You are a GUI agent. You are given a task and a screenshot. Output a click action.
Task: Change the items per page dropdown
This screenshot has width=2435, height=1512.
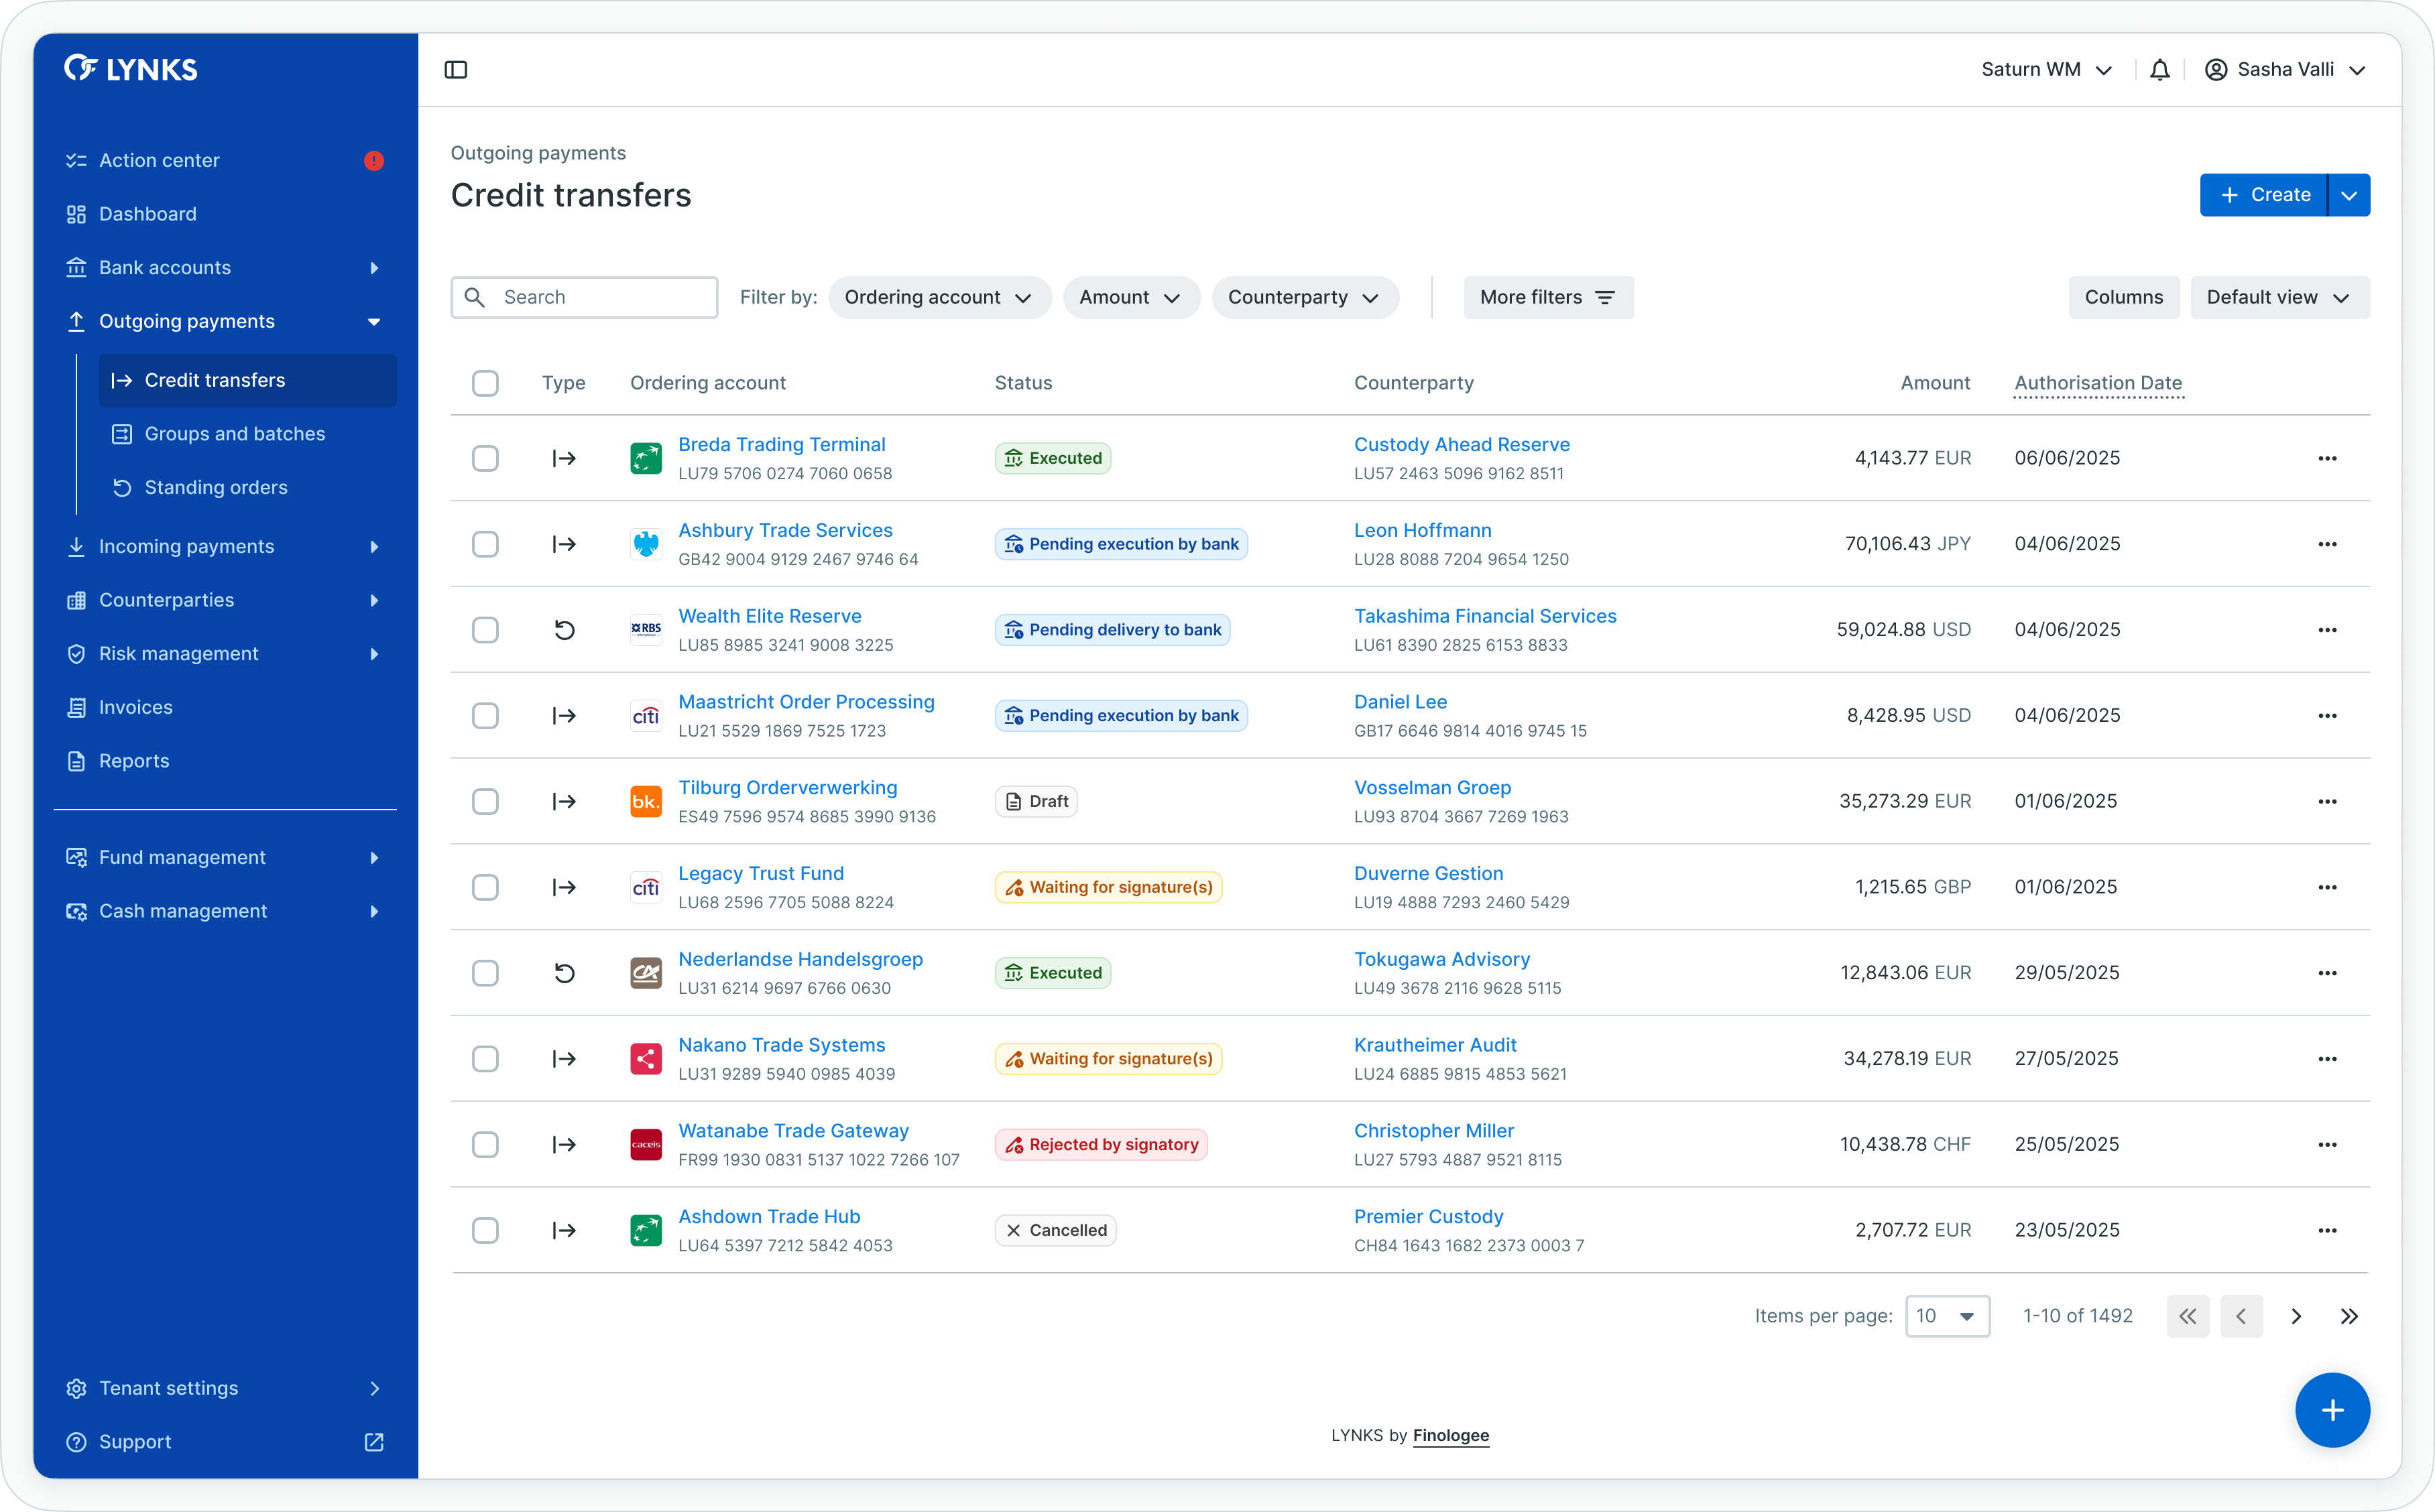(1946, 1316)
